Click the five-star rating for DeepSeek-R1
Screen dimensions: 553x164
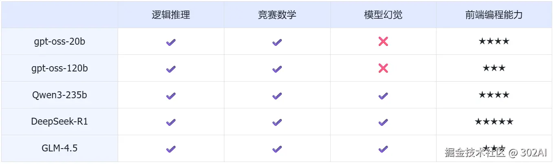[x=494, y=122]
